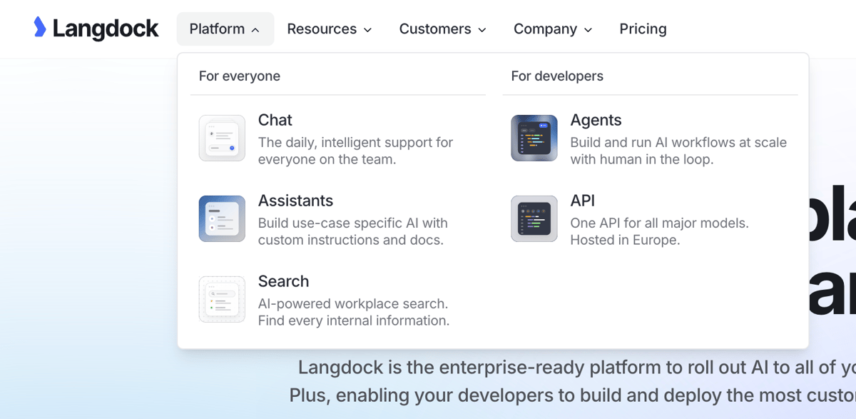Viewport: 856px width, 419px height.
Task: Open the Customers dropdown menu
Action: [x=442, y=29]
